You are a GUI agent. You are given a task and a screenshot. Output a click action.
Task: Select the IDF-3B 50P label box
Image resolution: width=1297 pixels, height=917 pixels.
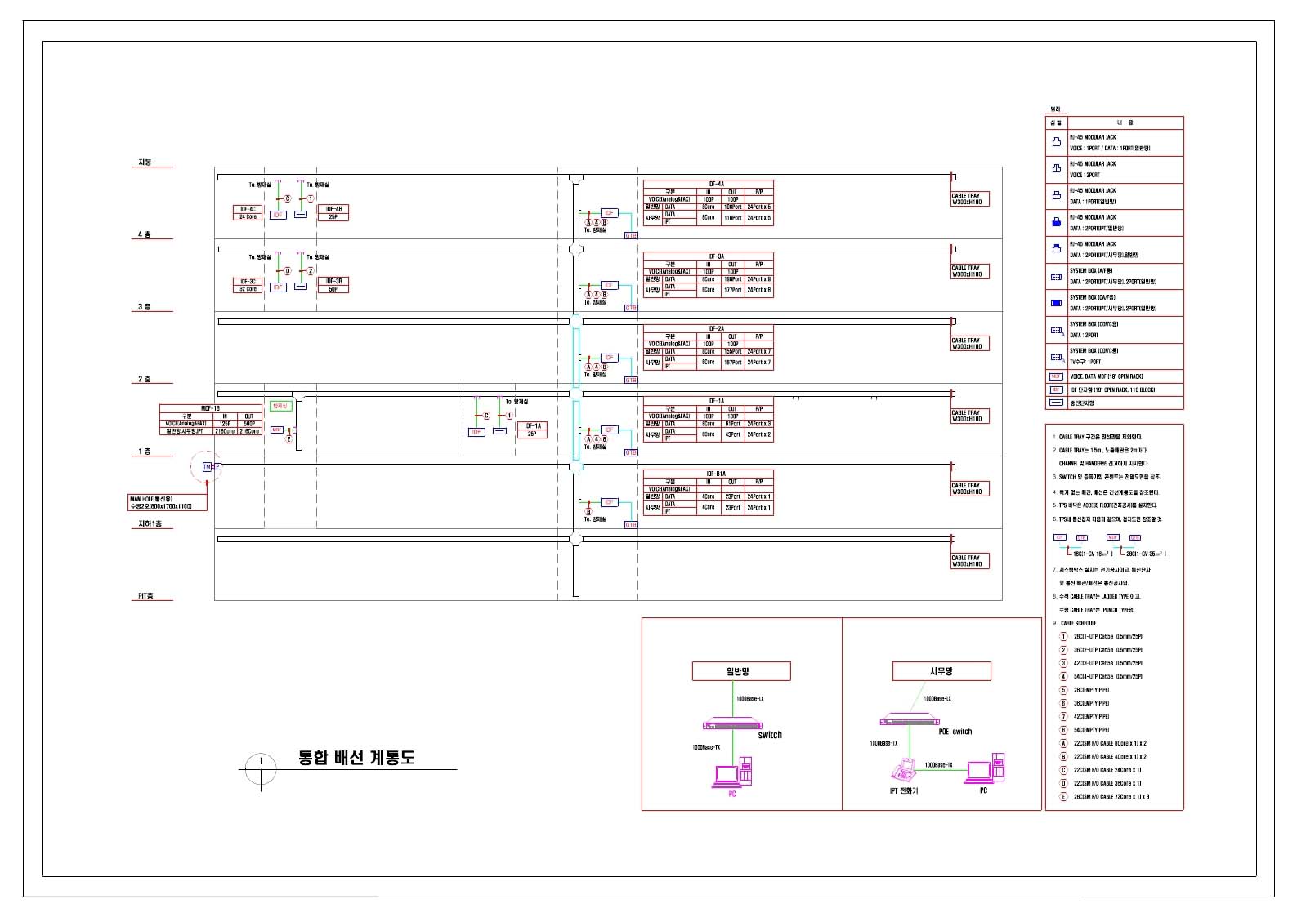pyautogui.click(x=333, y=285)
